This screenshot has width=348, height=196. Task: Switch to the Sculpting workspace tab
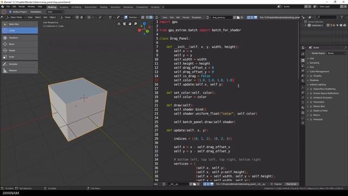click(x=64, y=7)
